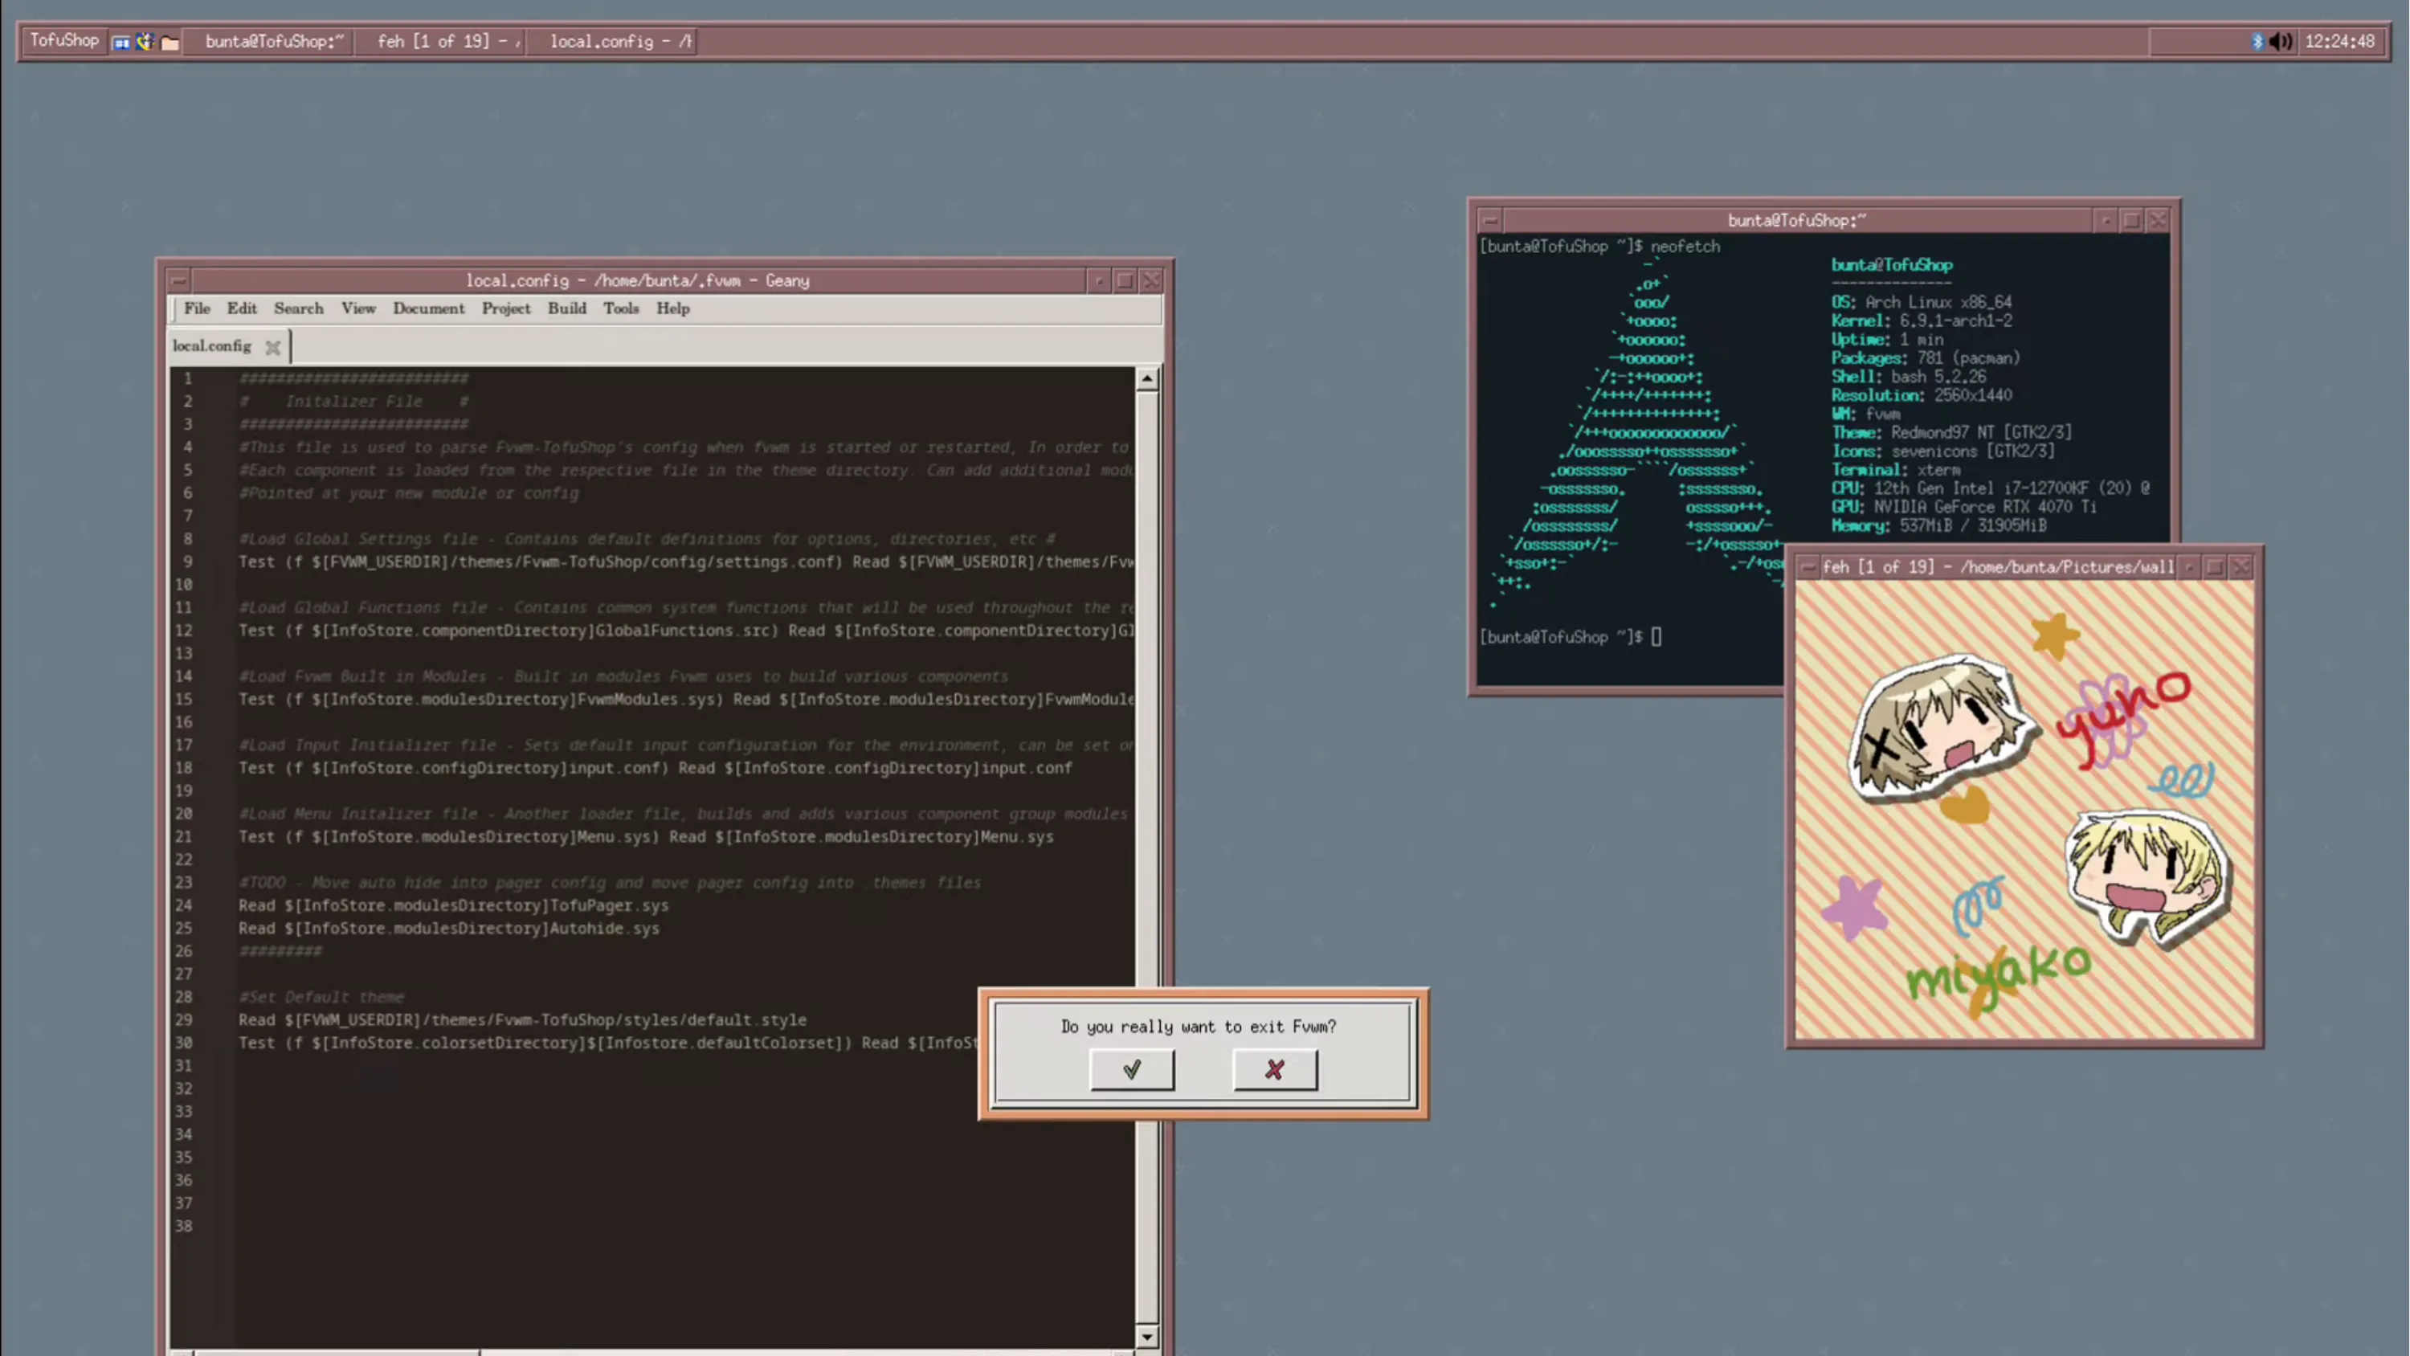Image resolution: width=2410 pixels, height=1356 pixels.
Task: Open Geany's Search menu
Action: pyautogui.click(x=299, y=308)
